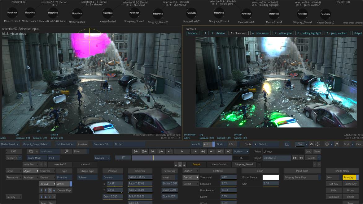This screenshot has height=204, width=363.
Task: Toggle the Preview button
Action: pos(82,144)
